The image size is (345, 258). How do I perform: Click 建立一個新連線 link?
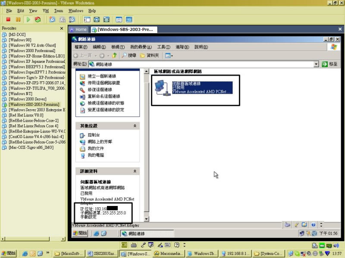tap(102, 76)
